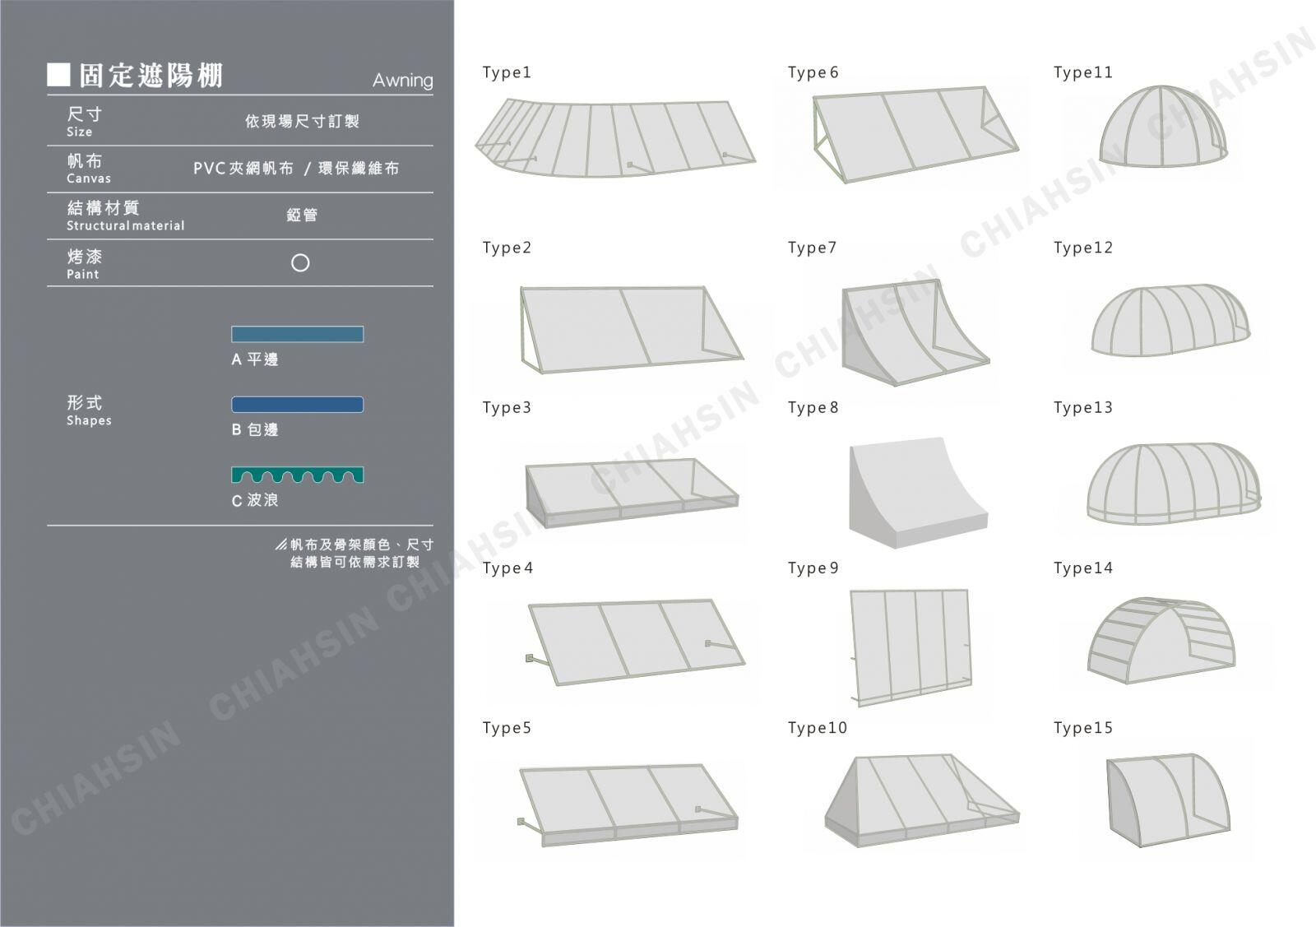Select the B 包邊 blue edge swatch
The image size is (1316, 927).
pos(297,405)
